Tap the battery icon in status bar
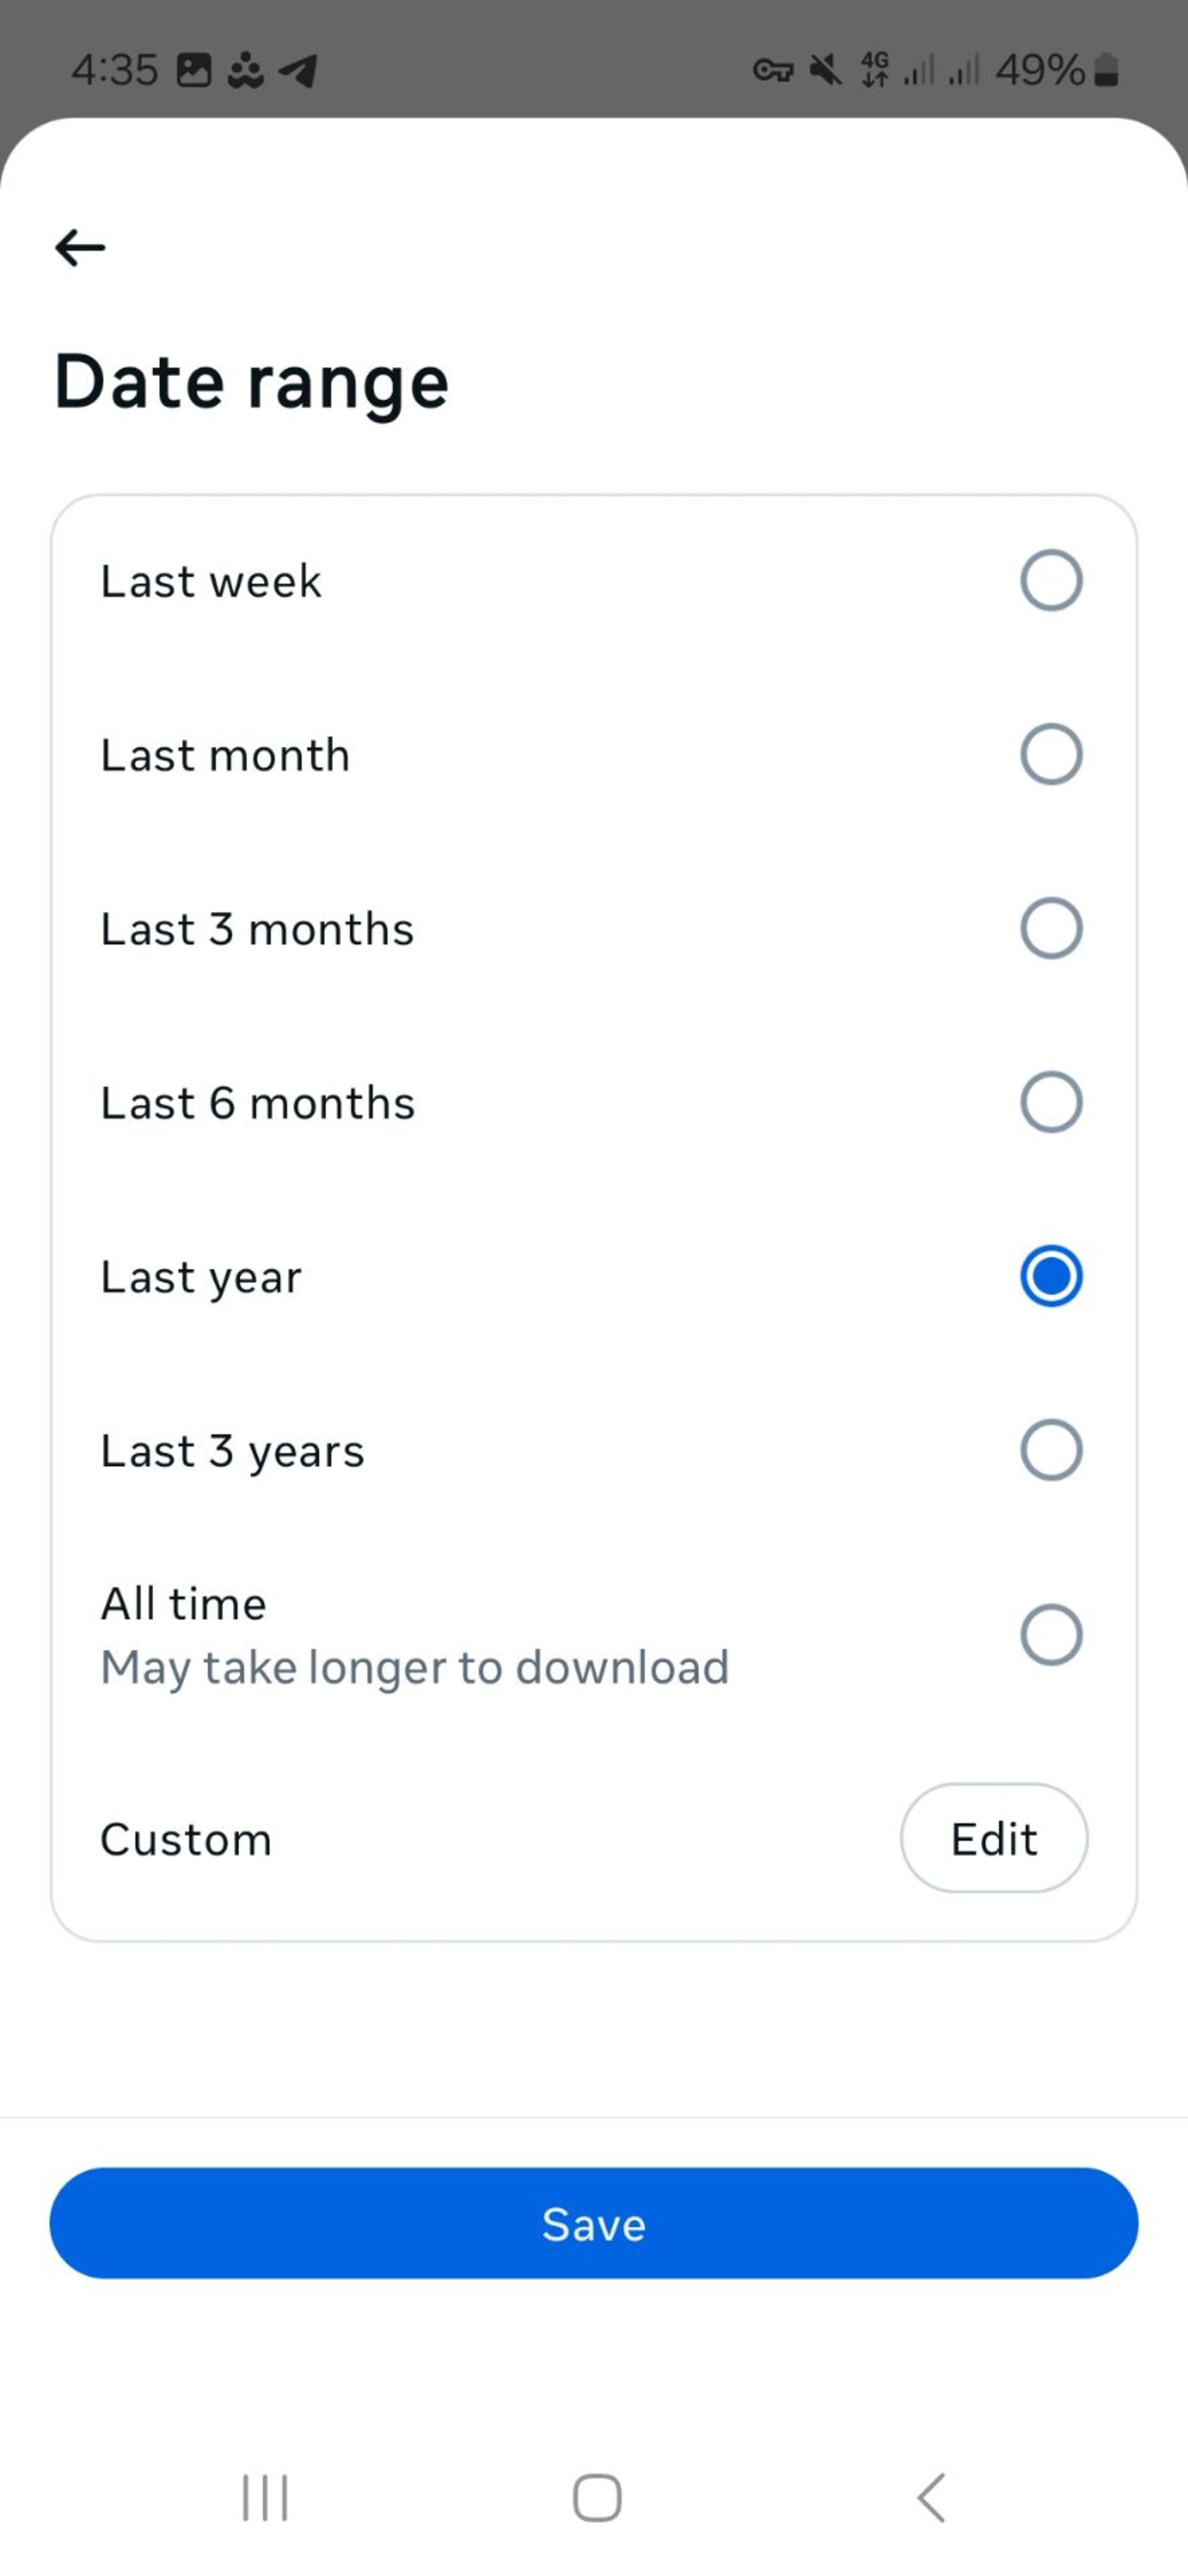Viewport: 1188px width, 2576px height. pos(1106,70)
